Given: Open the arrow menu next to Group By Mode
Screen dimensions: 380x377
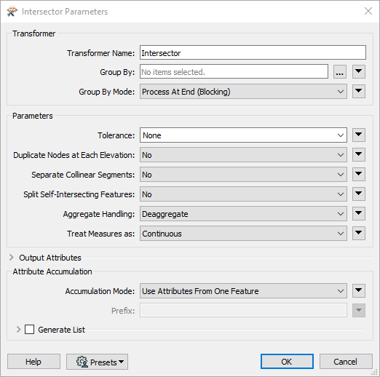Looking at the screenshot, I should click(x=359, y=92).
